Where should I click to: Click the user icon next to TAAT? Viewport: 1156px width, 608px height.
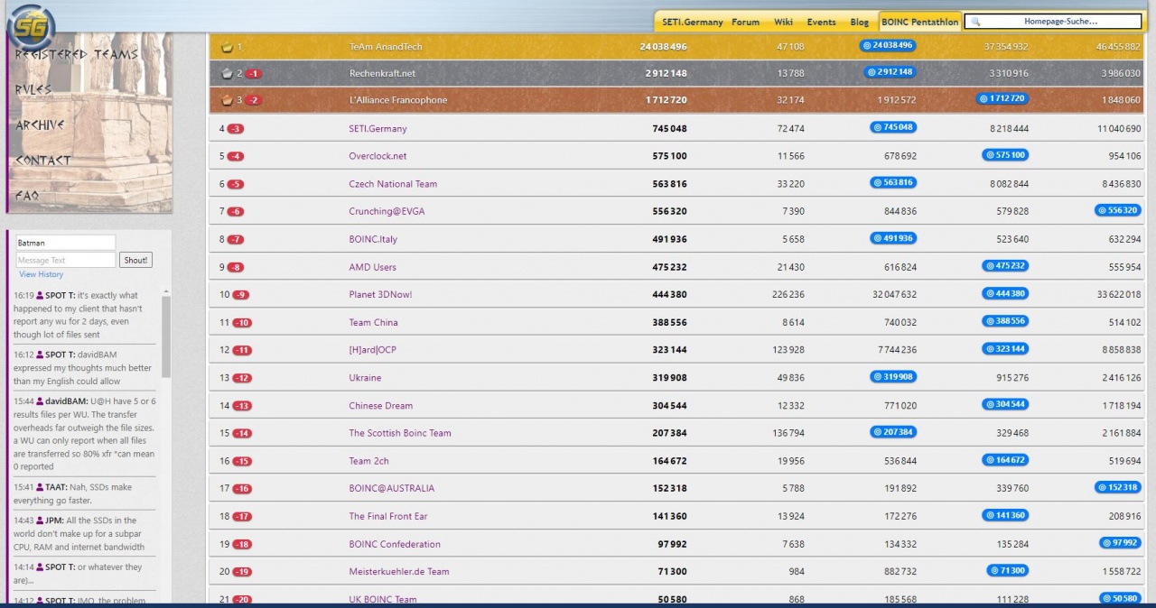click(40, 487)
